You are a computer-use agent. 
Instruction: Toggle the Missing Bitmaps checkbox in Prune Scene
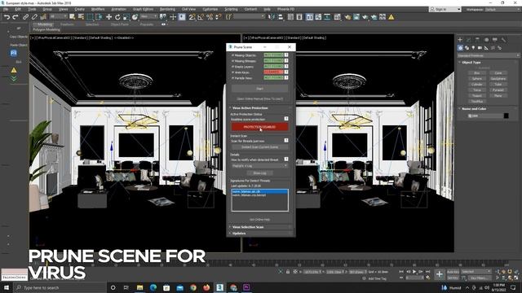pyautogui.click(x=232, y=61)
